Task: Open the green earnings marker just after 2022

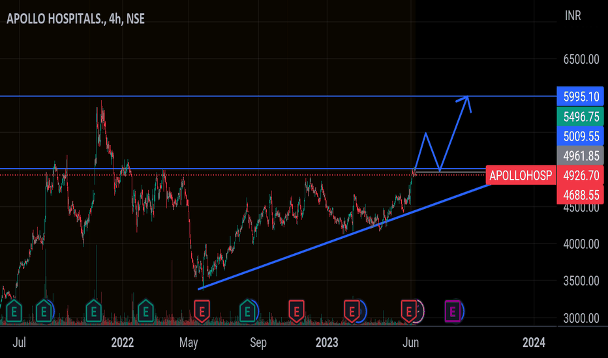Action: tap(145, 311)
